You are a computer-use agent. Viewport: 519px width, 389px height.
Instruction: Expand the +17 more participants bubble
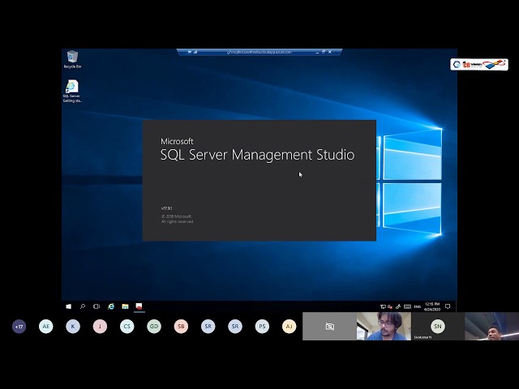pos(19,327)
